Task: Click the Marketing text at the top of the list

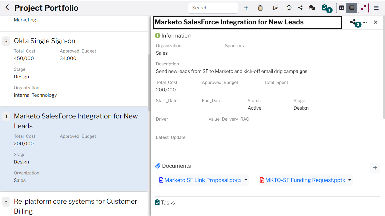Action: pos(25,20)
